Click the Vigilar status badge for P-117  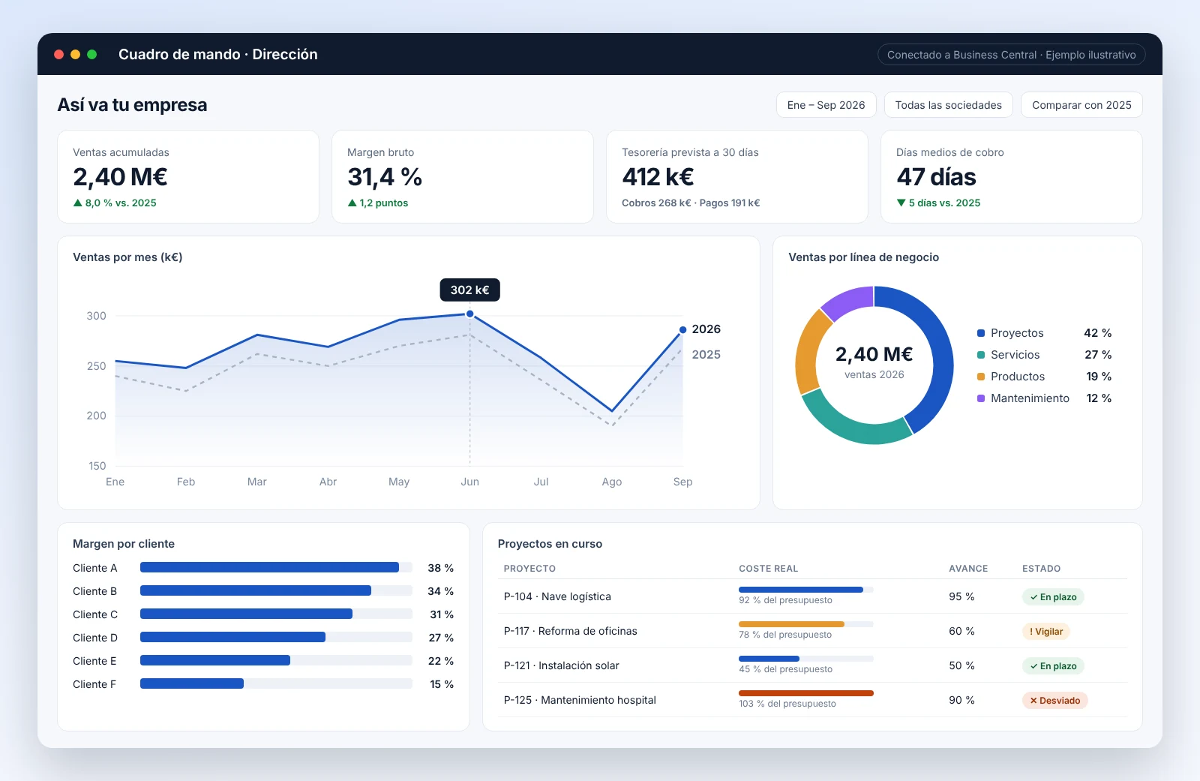click(x=1045, y=632)
